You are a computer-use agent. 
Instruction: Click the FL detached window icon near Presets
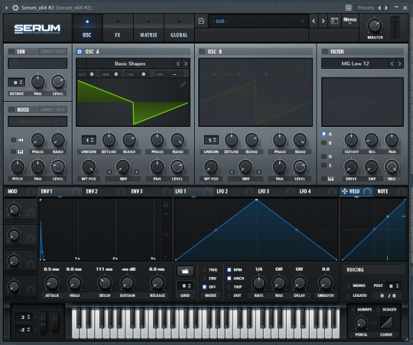(349, 8)
